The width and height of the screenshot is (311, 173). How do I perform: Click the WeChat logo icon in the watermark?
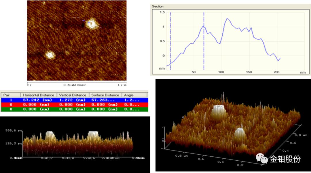point(262,158)
